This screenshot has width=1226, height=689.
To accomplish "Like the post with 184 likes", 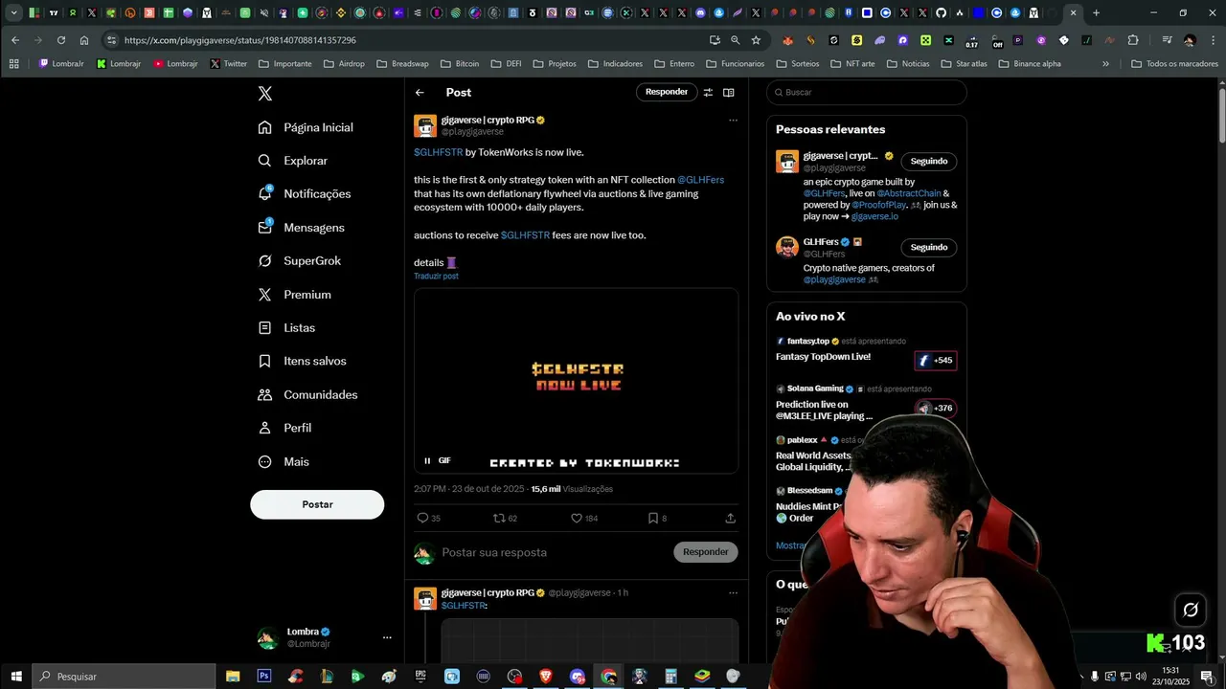I will point(577,518).
